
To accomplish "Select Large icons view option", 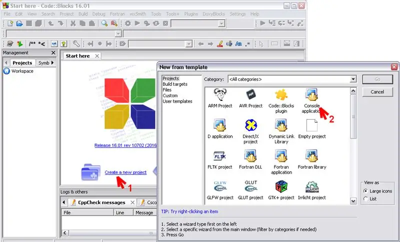I will tap(365, 191).
